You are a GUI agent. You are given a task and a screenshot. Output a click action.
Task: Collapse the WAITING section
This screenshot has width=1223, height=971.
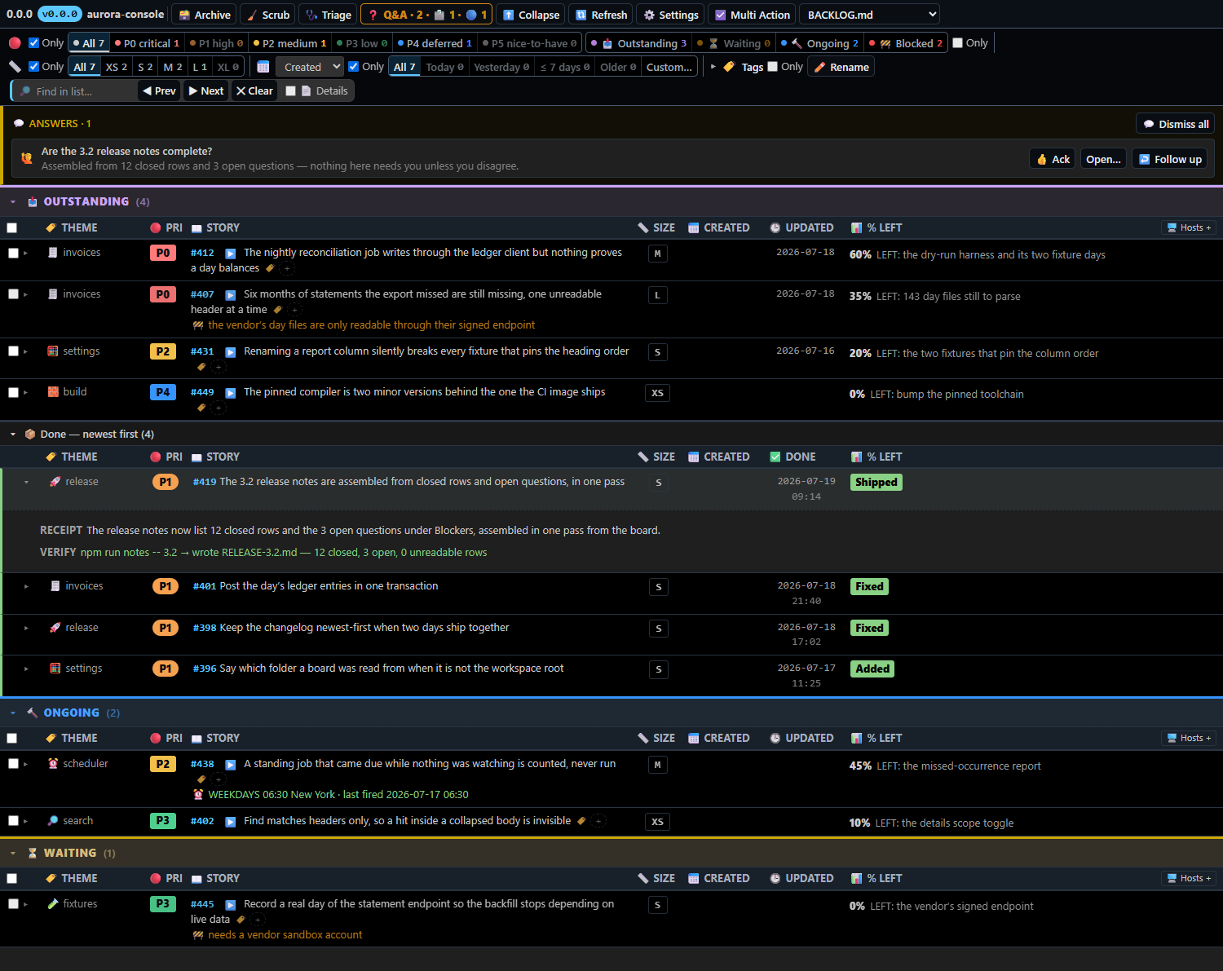click(13, 854)
